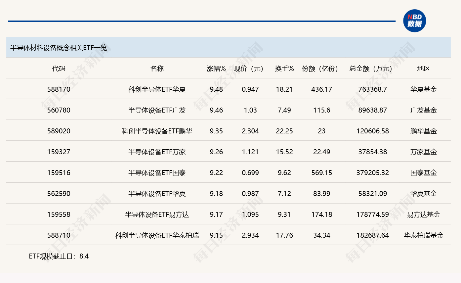This screenshot has height=283, width=461.
Task: Select the name 科创半导体设备ETF华泰柏瑞
Action: click(x=157, y=235)
